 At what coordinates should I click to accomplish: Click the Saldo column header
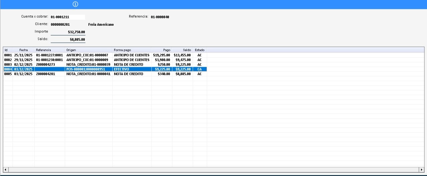coord(182,50)
